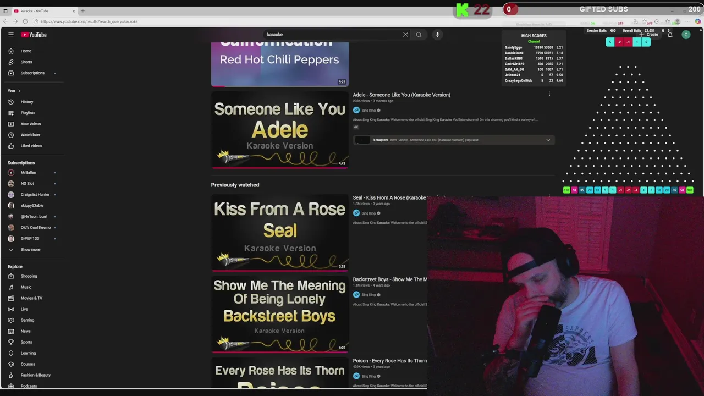This screenshot has width=704, height=396.
Task: Go back in browser
Action: [5, 21]
